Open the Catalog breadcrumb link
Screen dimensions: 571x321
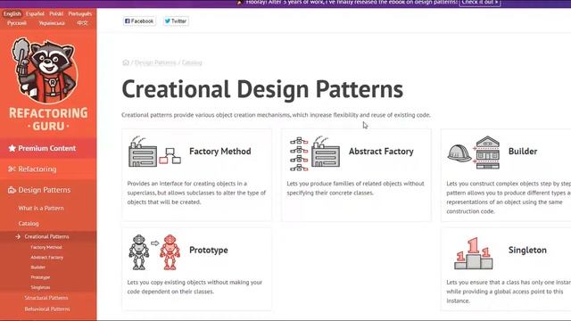point(192,62)
